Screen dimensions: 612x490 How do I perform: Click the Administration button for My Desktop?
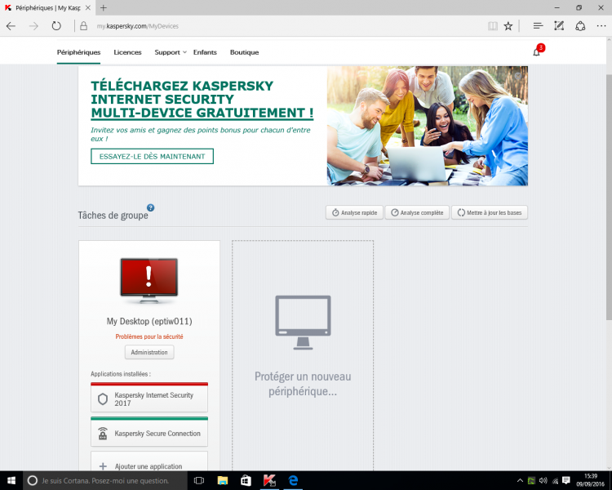coord(149,352)
